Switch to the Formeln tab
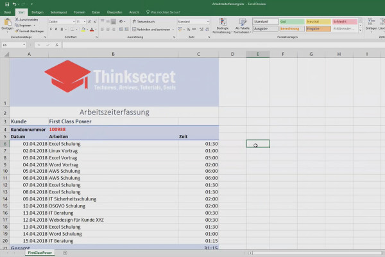 pyautogui.click(x=80, y=12)
